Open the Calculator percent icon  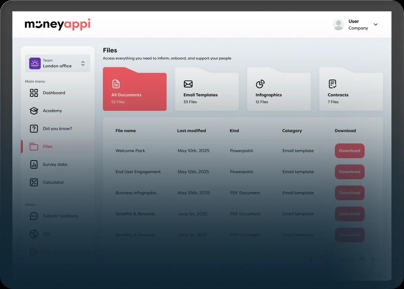pos(34,182)
